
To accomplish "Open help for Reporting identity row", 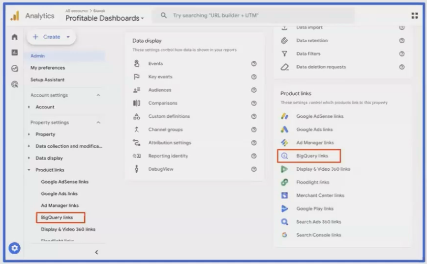I will 254,156.
